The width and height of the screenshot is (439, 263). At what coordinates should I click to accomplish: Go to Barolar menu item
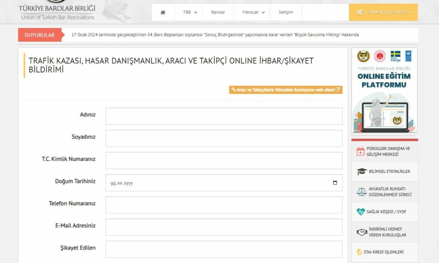(218, 12)
